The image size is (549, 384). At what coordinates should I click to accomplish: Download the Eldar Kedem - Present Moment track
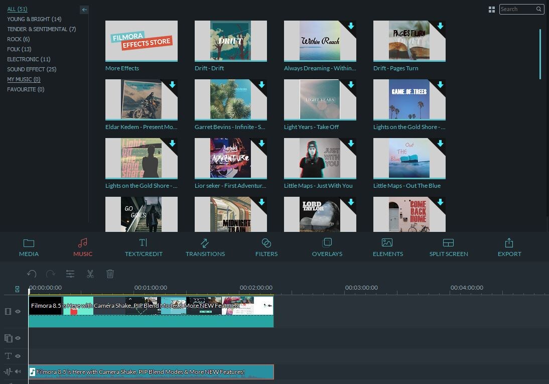pos(172,85)
